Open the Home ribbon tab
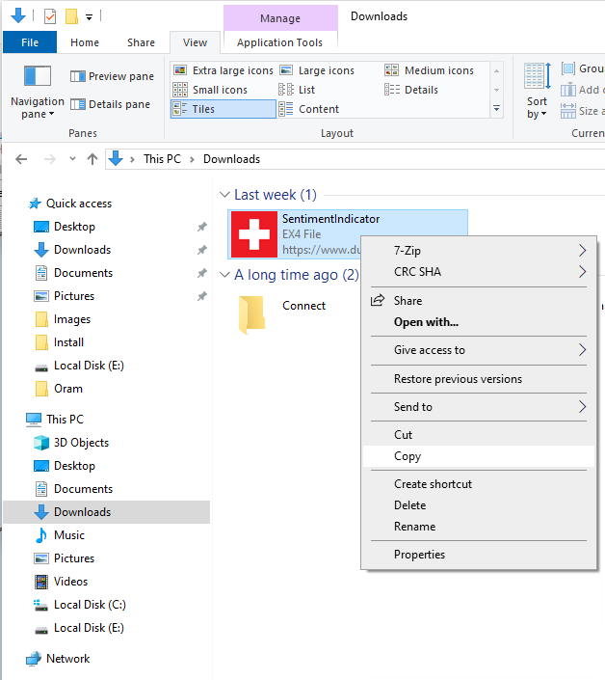Screen dimensions: 605x680 coord(85,42)
